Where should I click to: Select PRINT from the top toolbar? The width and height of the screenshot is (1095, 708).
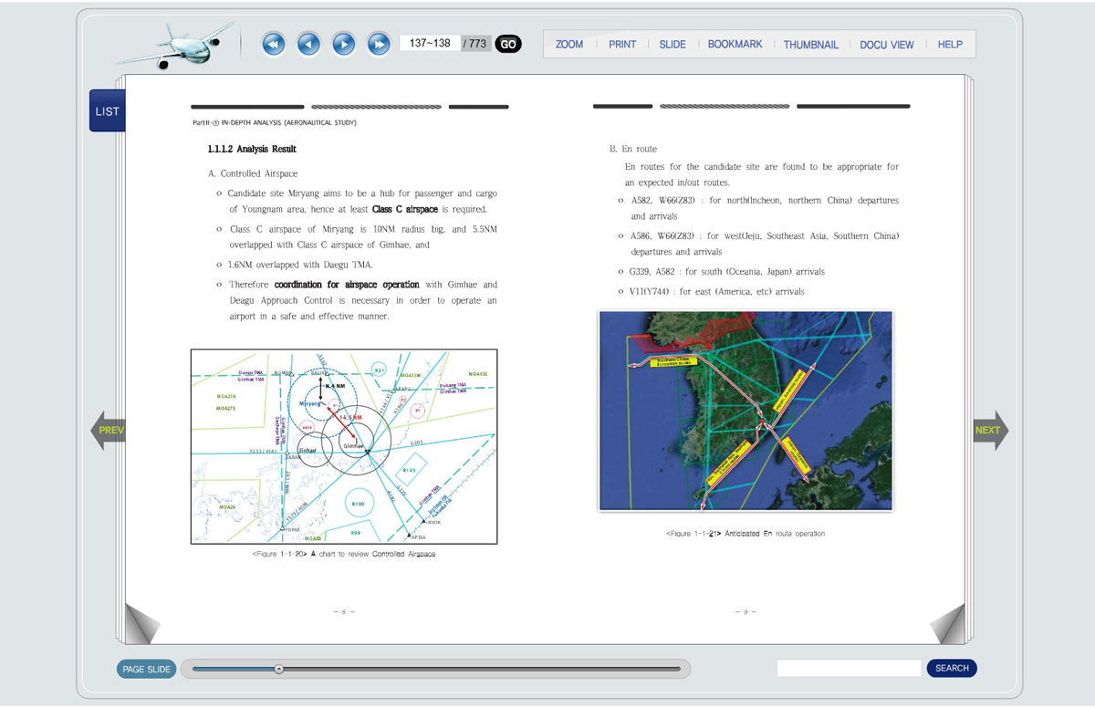[x=622, y=44]
